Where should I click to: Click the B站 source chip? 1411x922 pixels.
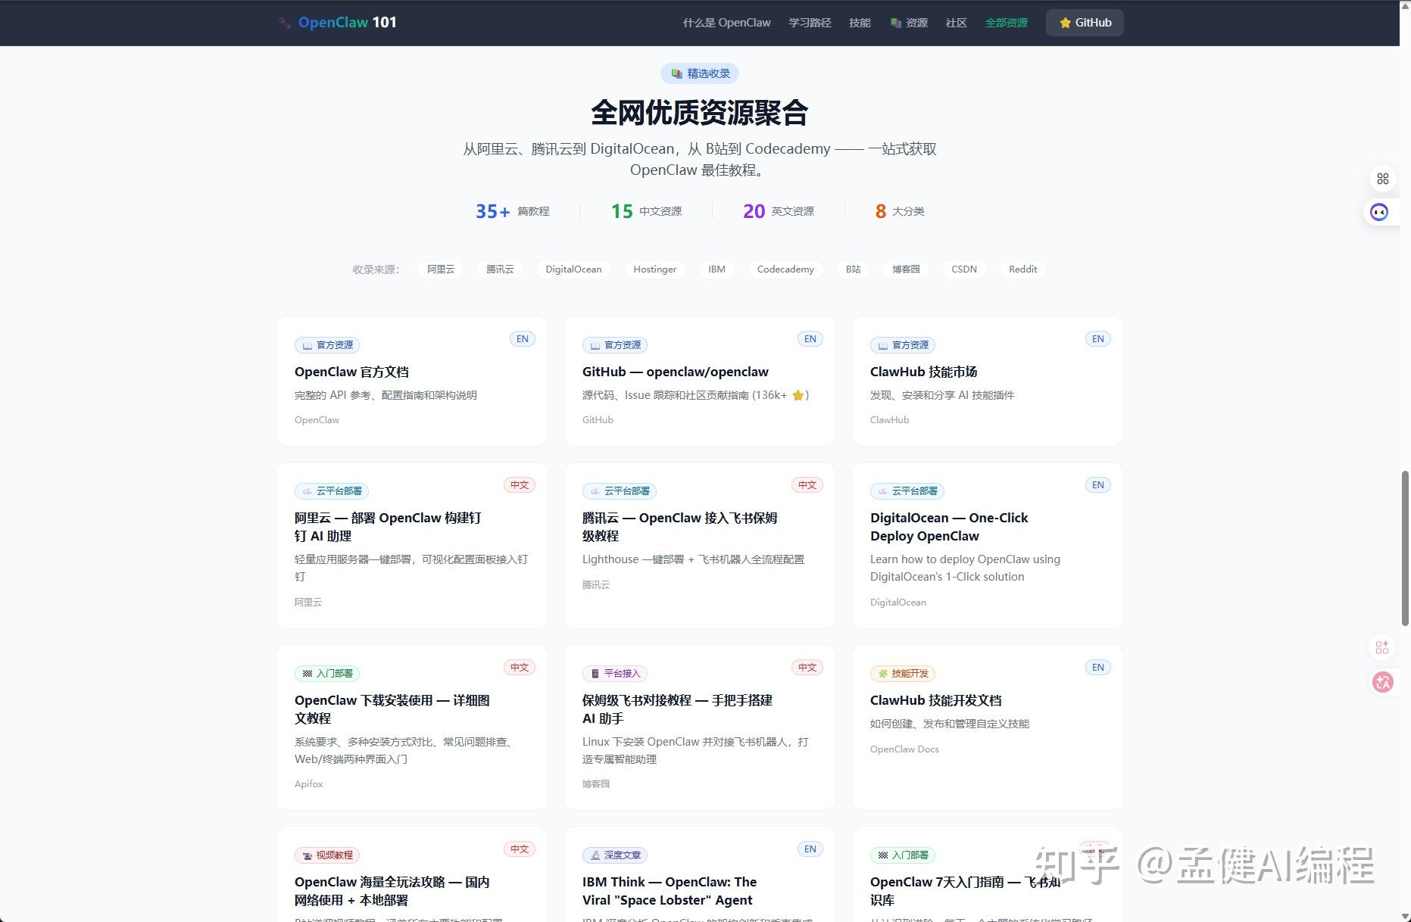854,269
